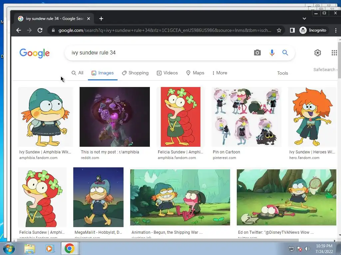Expand the More search options menu

(220, 73)
